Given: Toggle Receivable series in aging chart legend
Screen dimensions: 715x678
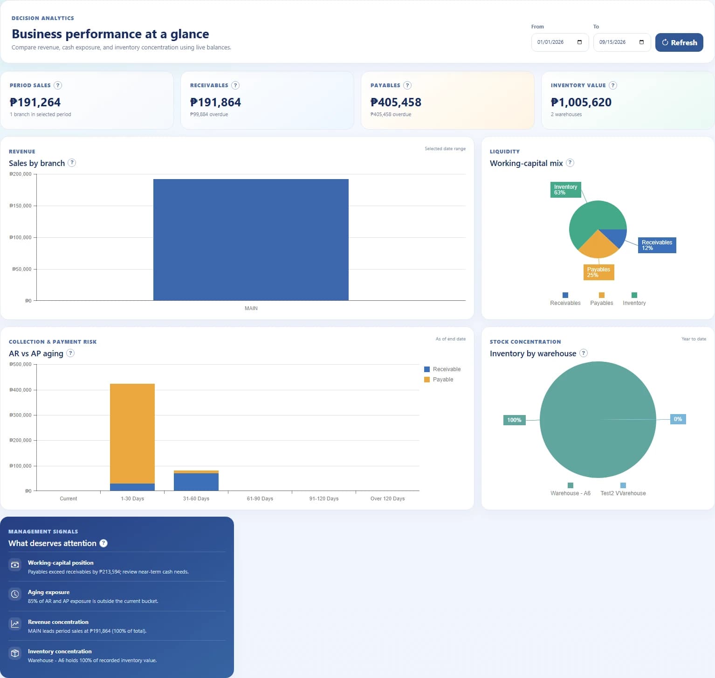Looking at the screenshot, I should [x=442, y=369].
